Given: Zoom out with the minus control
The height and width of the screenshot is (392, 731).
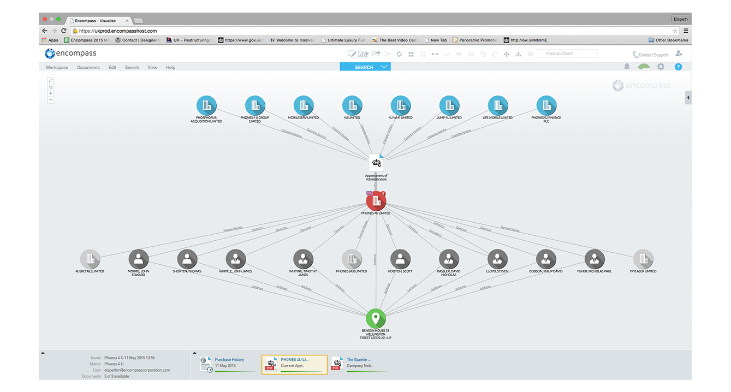Looking at the screenshot, I should (51, 100).
